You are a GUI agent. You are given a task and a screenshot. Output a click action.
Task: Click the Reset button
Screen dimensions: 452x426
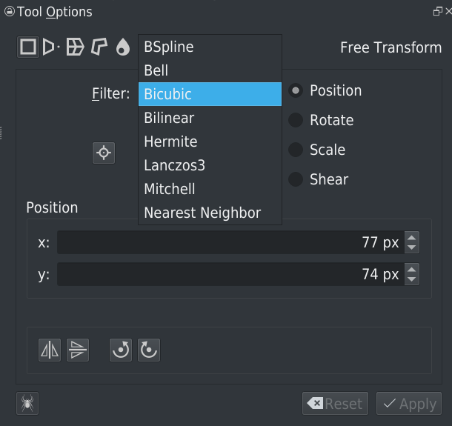click(x=336, y=404)
